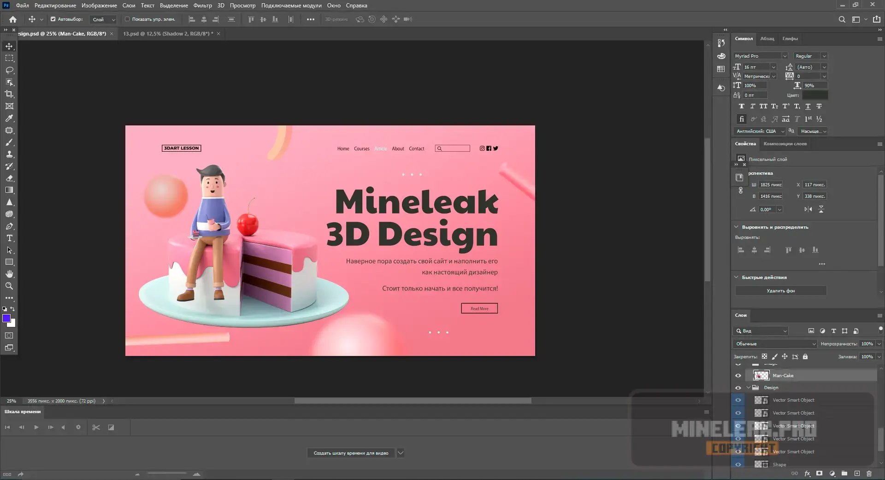Select the Frame tool
885x480 pixels.
point(9,106)
